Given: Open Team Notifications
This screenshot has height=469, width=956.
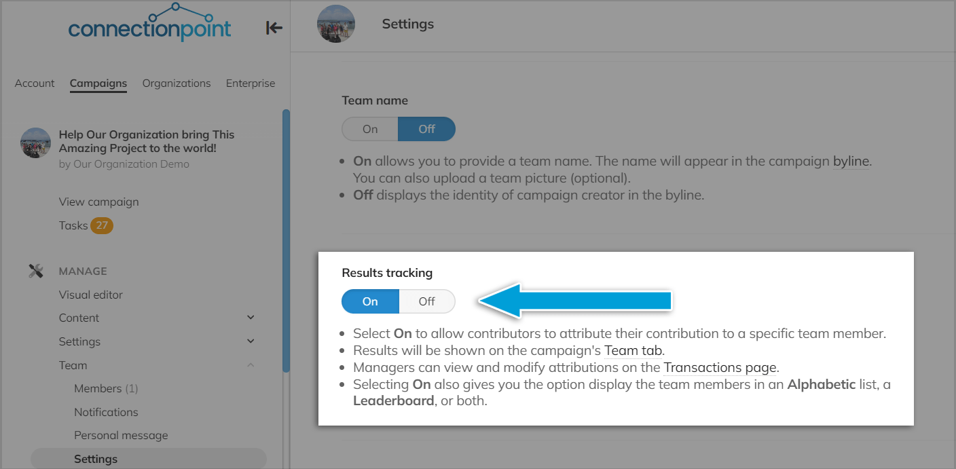Looking at the screenshot, I should (x=106, y=412).
